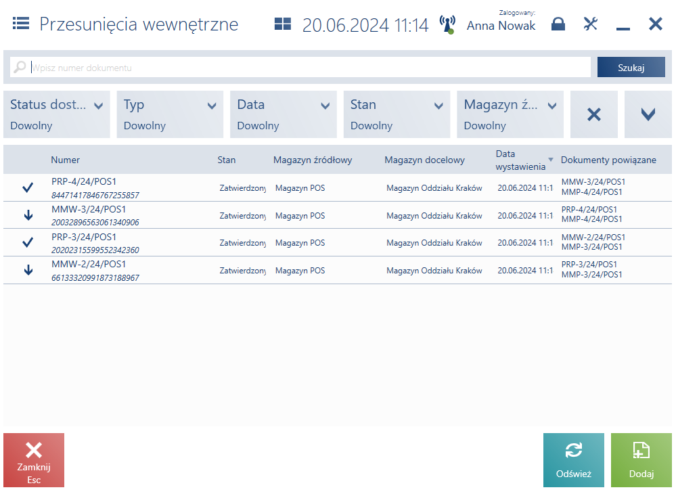
Task: Click the date and time 20.06.2024 11:14
Action: pos(365,25)
